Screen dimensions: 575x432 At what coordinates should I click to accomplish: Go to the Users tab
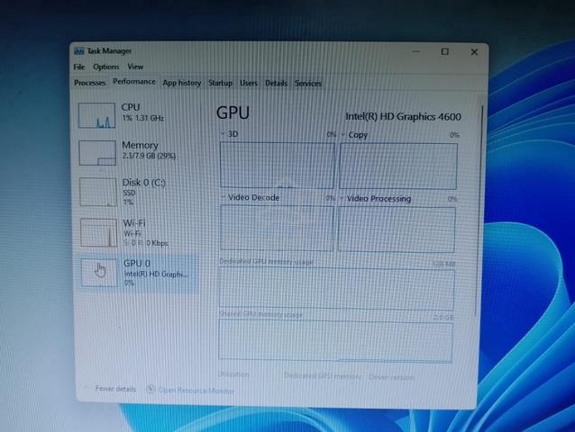(x=249, y=83)
